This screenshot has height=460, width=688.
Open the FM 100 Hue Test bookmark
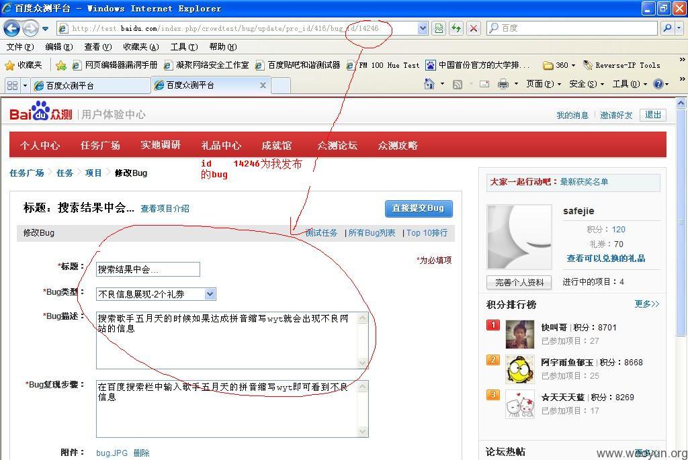(x=382, y=65)
